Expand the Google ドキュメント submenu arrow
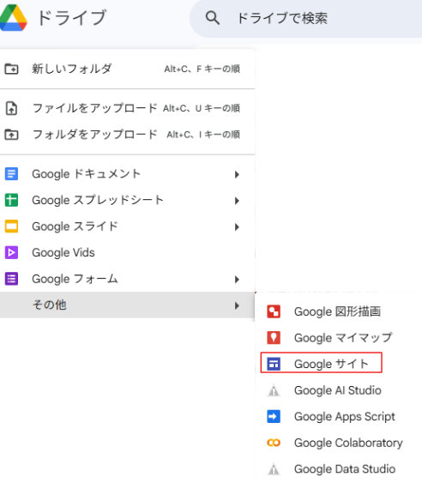Image resolution: width=422 pixels, height=483 pixels. 237,174
